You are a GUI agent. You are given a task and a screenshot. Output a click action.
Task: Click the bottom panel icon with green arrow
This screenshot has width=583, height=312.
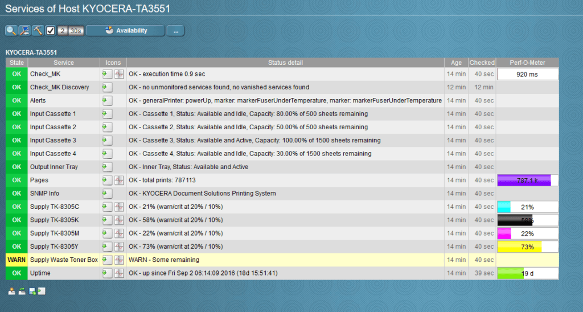(x=42, y=291)
